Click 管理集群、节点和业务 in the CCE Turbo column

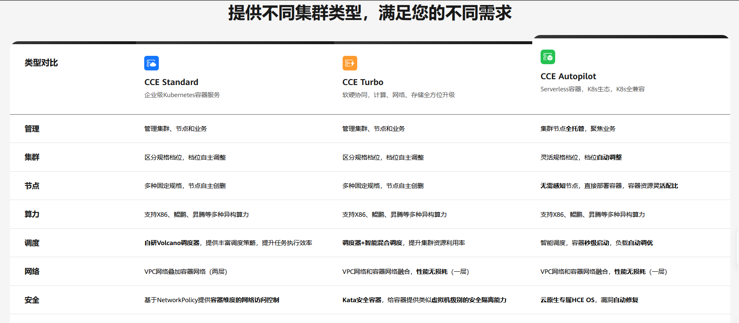pyautogui.click(x=373, y=129)
